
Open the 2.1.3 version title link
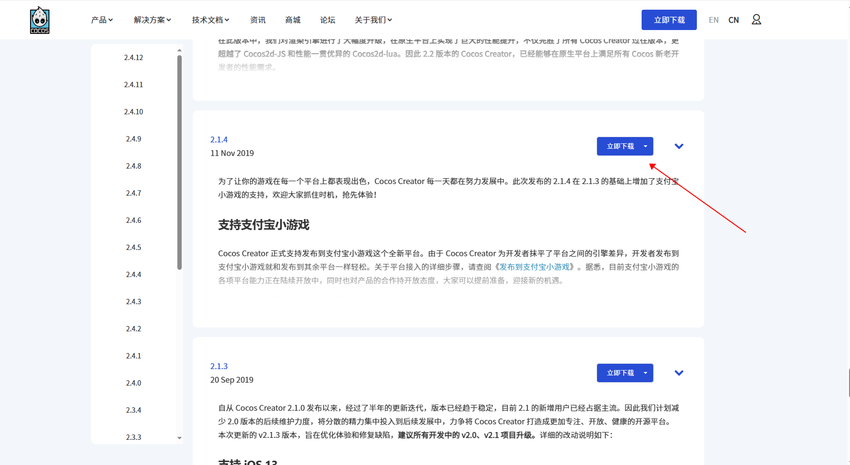(219, 366)
